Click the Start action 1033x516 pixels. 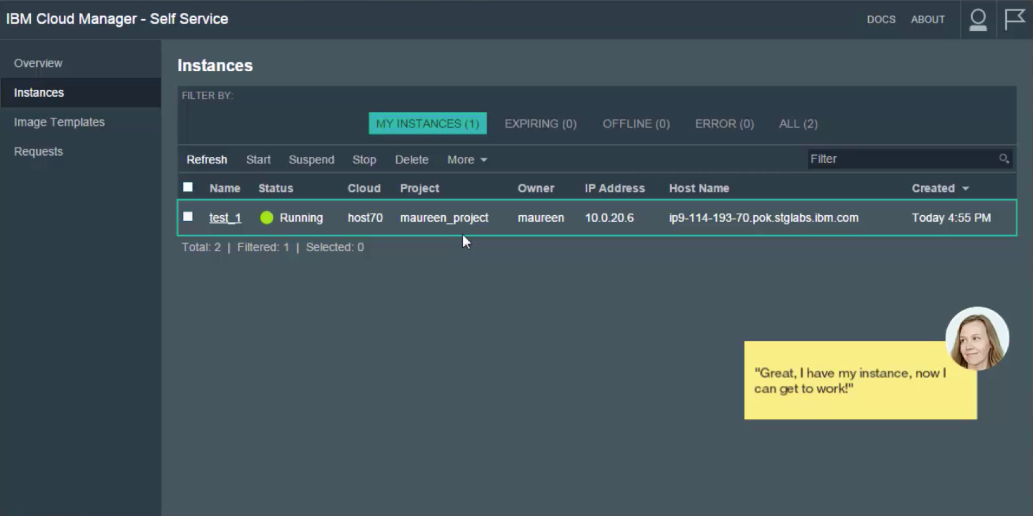coord(258,160)
